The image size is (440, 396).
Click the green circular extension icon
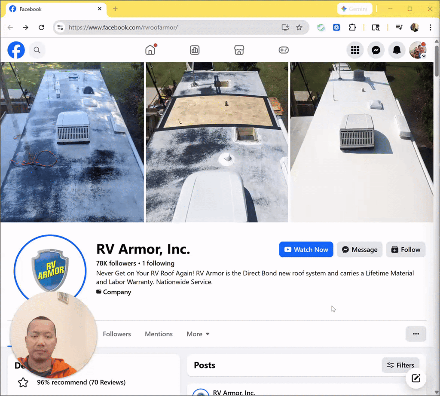pos(321,27)
